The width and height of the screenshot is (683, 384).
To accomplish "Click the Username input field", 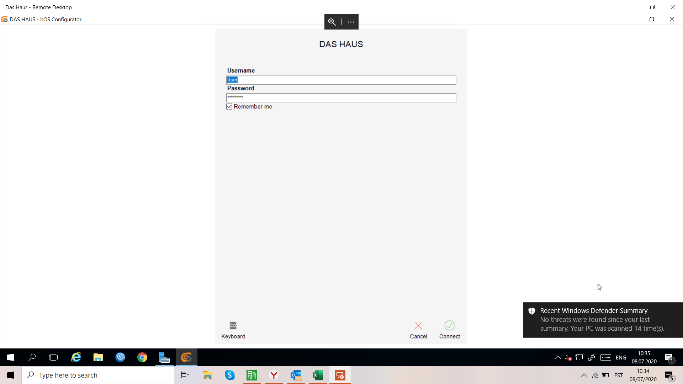I will 341,80.
